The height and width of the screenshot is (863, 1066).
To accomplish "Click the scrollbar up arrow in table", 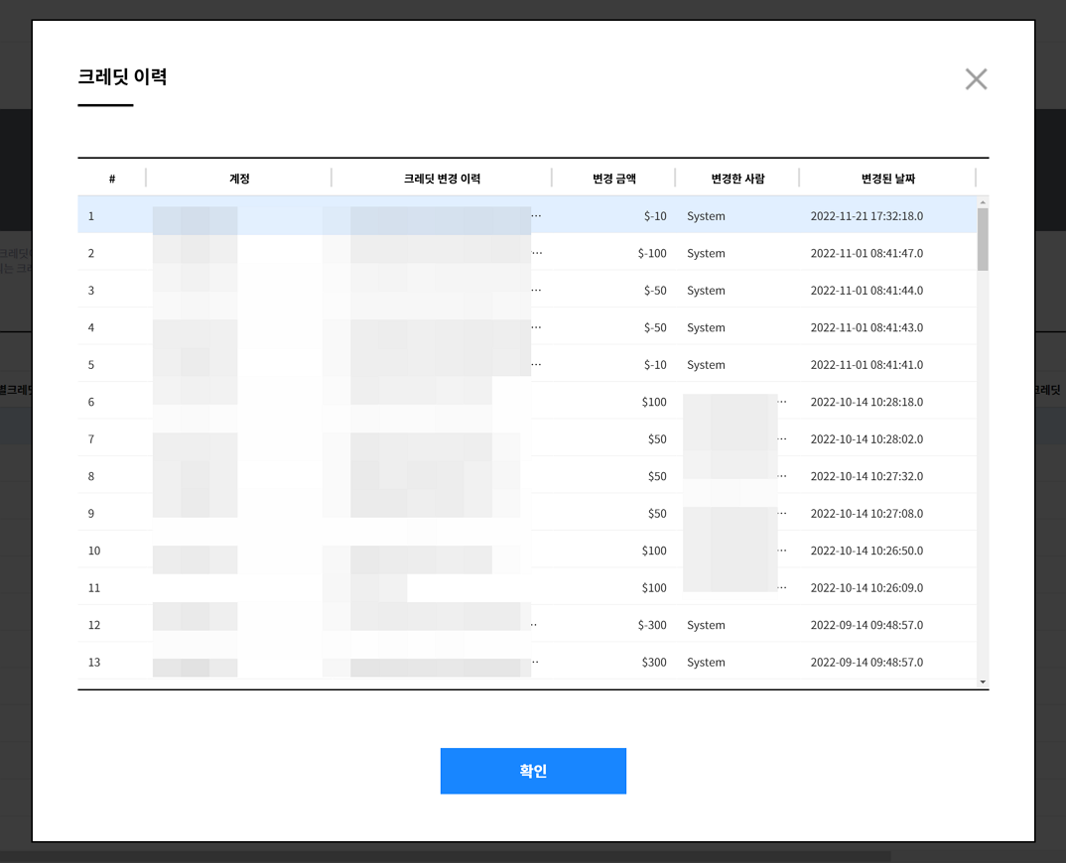I will coord(983,202).
